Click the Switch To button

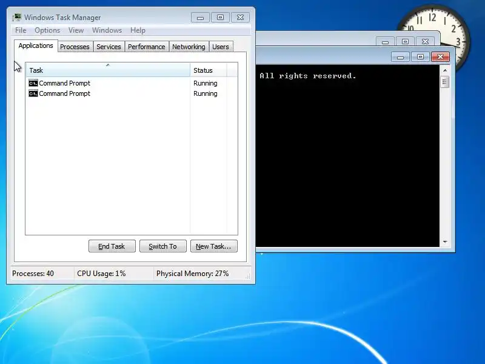click(x=163, y=246)
